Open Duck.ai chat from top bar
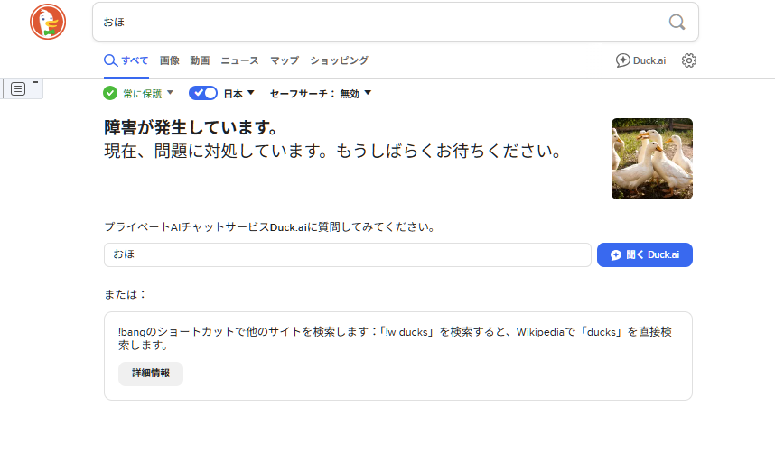Viewport: 775px width, 462px height. (640, 60)
